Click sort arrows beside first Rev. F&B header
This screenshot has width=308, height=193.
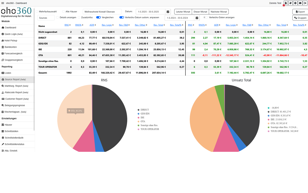[129, 25]
